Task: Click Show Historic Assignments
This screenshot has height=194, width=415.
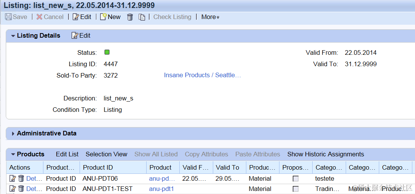Action: 326,154
